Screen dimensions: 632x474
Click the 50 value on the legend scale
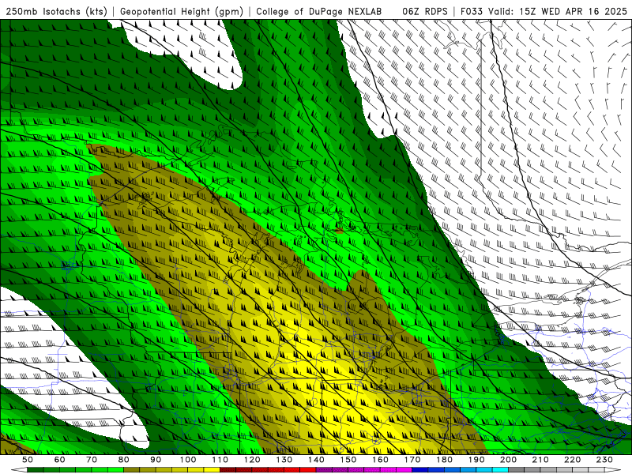coord(28,460)
